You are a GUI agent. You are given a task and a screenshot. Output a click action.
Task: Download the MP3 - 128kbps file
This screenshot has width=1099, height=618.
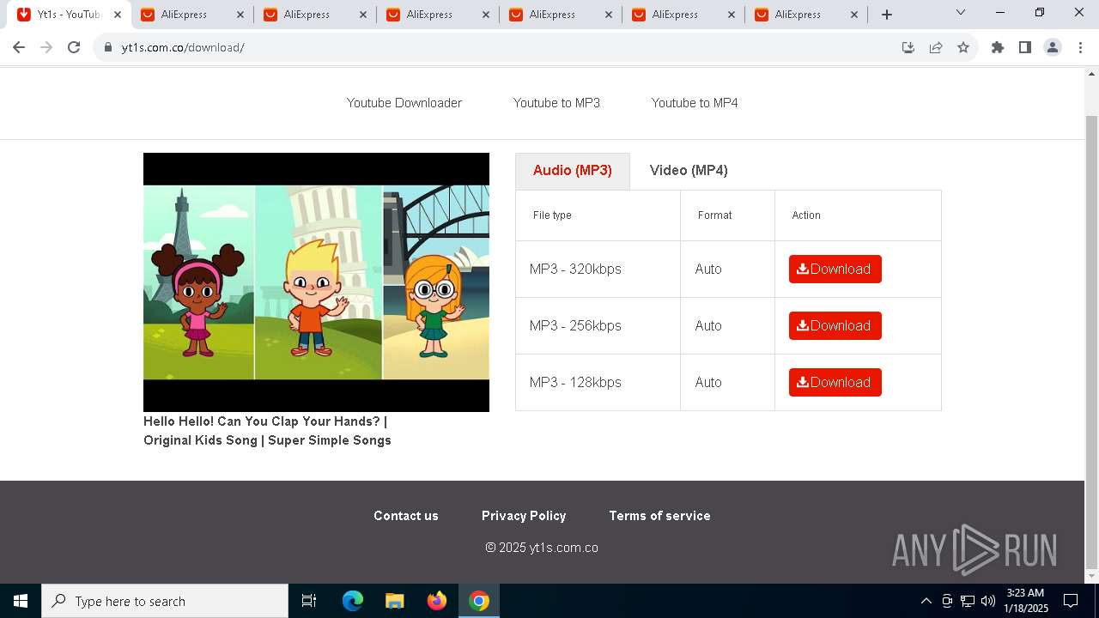point(835,382)
